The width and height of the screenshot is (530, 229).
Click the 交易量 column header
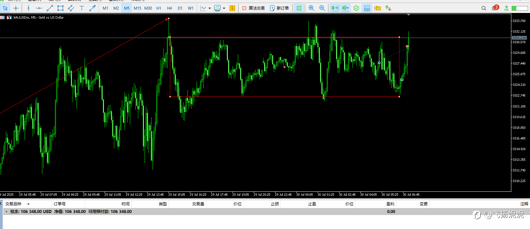[198, 204]
